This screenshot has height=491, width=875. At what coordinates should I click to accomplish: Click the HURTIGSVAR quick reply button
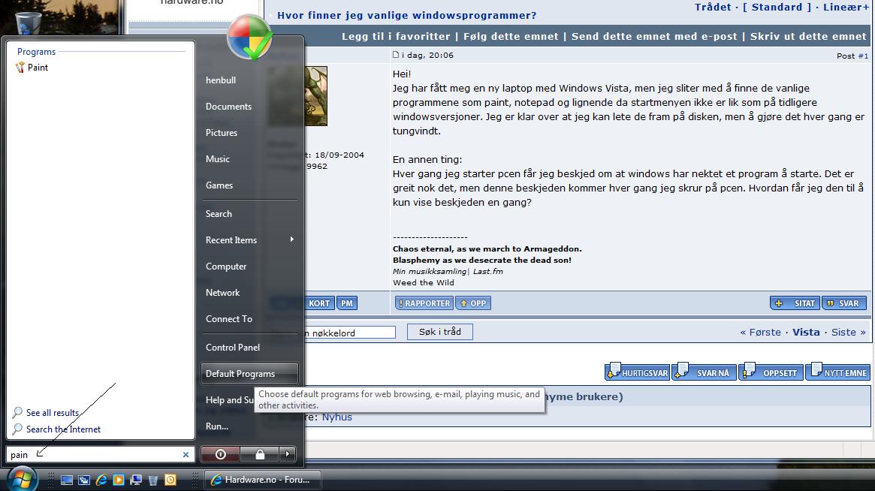[x=637, y=372]
